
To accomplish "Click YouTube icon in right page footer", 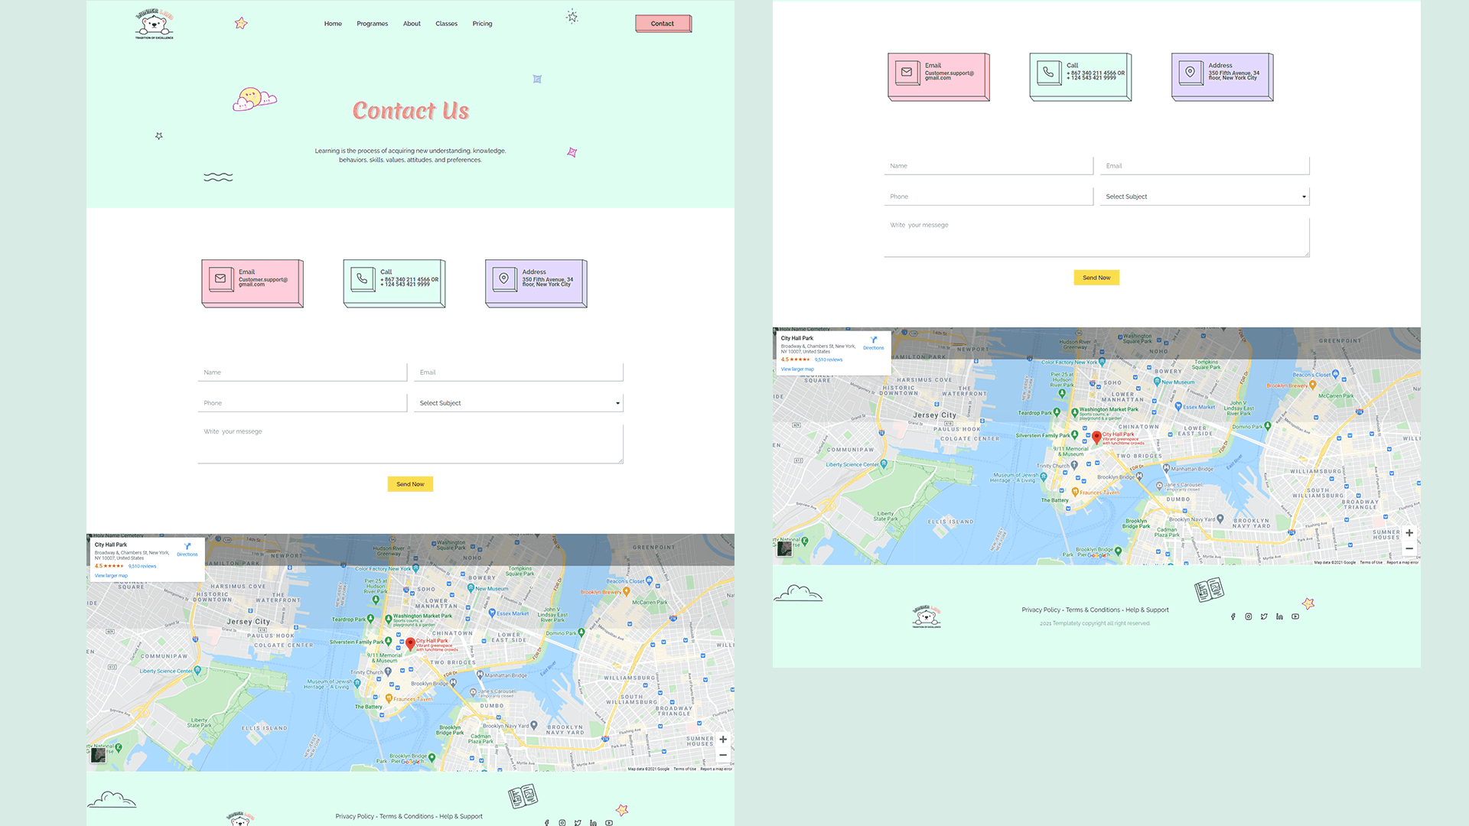I will pos(1295,616).
